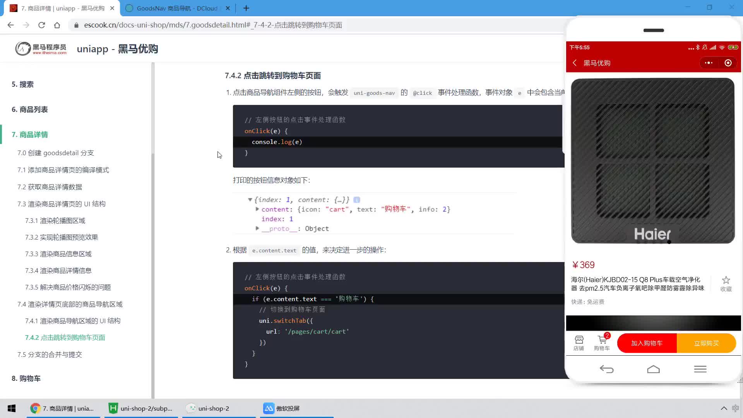Go to 7.0 创建 goodsdetail 分支

point(56,153)
